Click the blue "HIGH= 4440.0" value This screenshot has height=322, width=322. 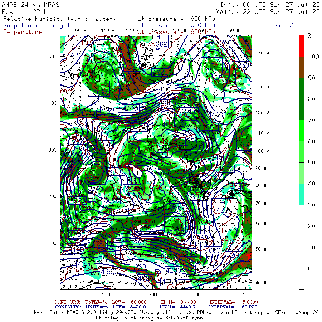pos(177,307)
